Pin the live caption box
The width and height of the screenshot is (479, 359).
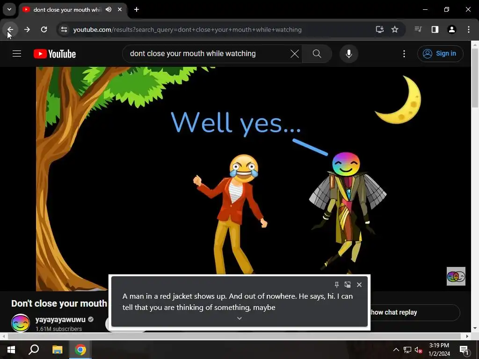pos(337,285)
